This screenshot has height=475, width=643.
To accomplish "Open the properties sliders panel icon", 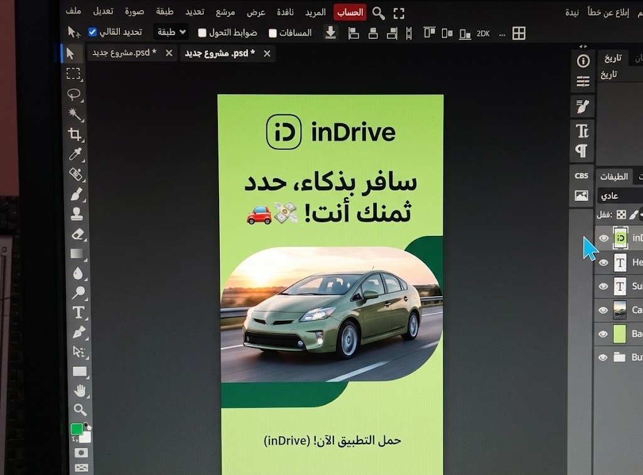I will click(583, 81).
